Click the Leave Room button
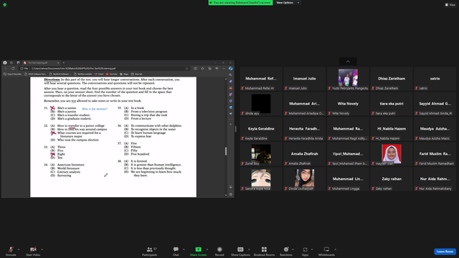 click(x=445, y=252)
